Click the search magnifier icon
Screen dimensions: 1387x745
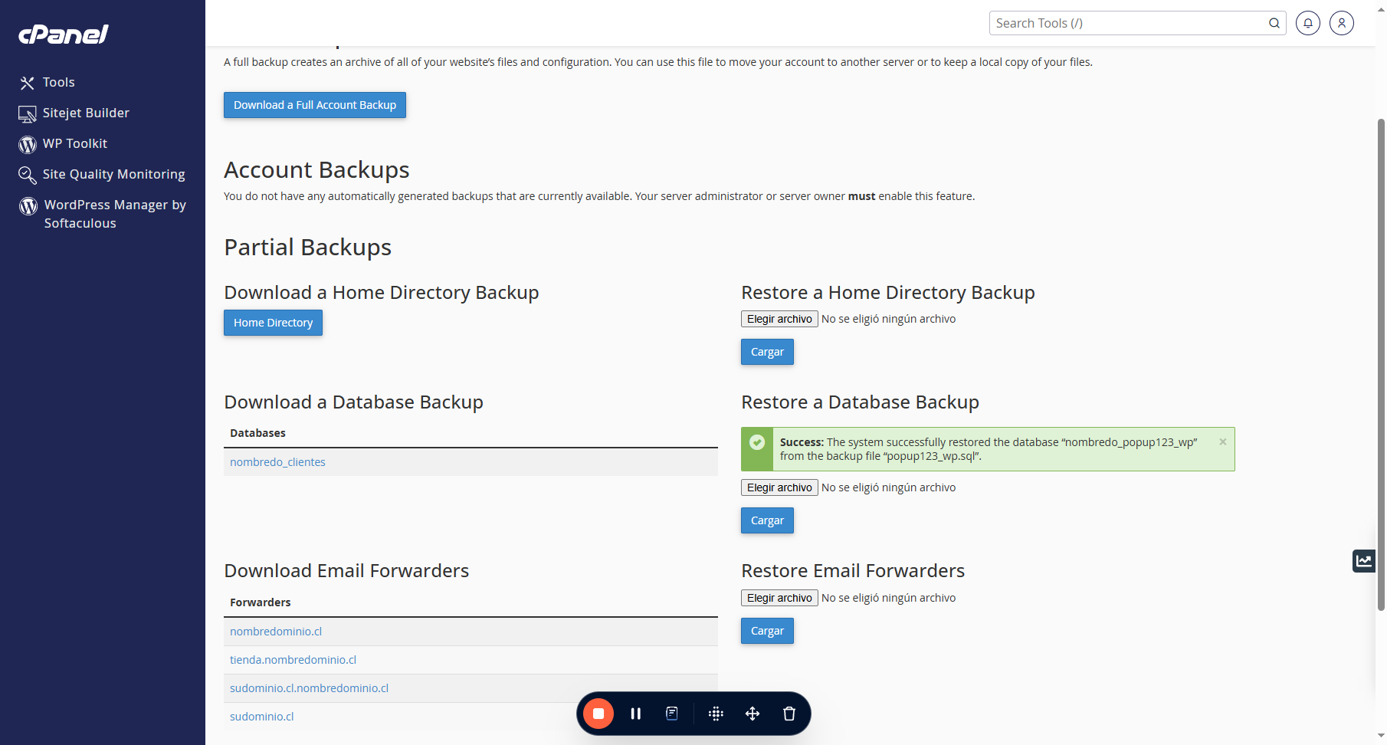[1274, 23]
